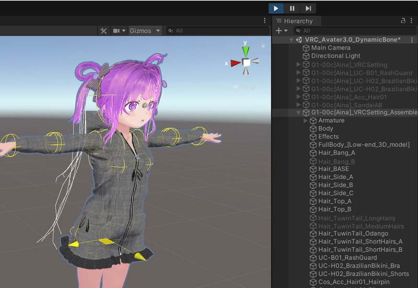The image size is (418, 288).
Task: Open the scene camera dropdown arrow
Action: click(x=123, y=31)
